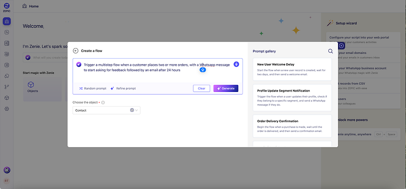Viewport: 406px width, 189px height.
Task: Select the Profile Update Segment Notification prompt card
Action: [292, 98]
